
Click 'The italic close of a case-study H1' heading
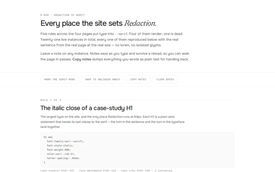(x=86, y=108)
